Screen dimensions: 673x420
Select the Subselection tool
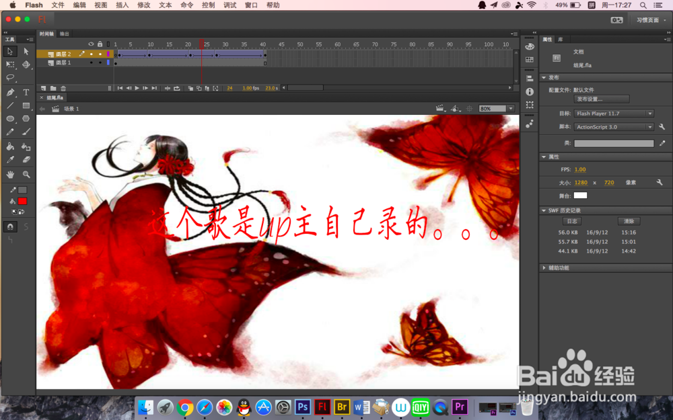click(x=26, y=52)
